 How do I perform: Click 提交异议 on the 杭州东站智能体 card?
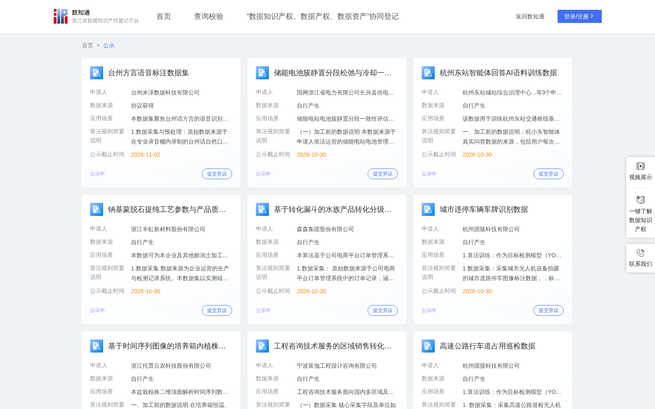click(549, 174)
